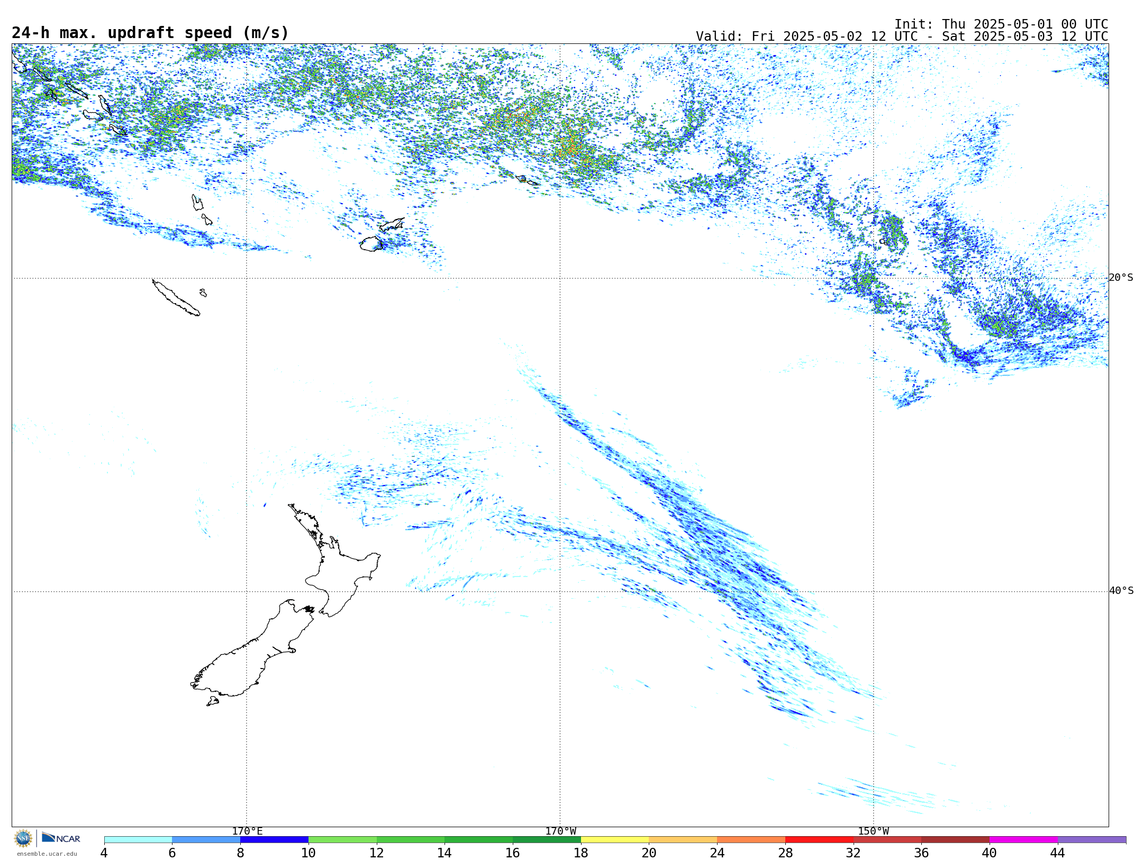This screenshot has width=1143, height=860.
Task: Click the colorbar tick label 44
Action: coord(1057,853)
